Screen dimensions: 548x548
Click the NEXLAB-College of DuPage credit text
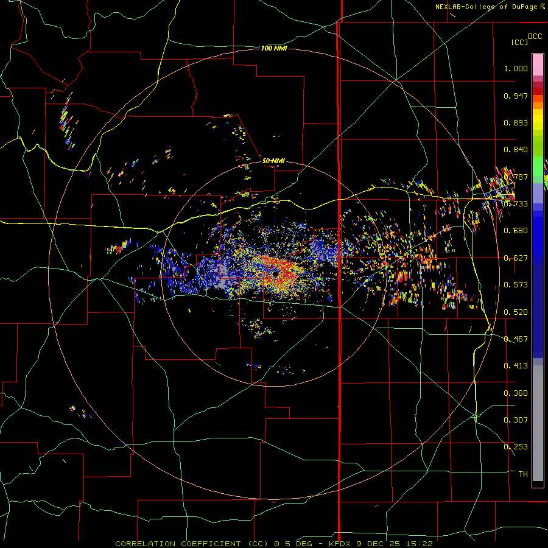point(487,7)
